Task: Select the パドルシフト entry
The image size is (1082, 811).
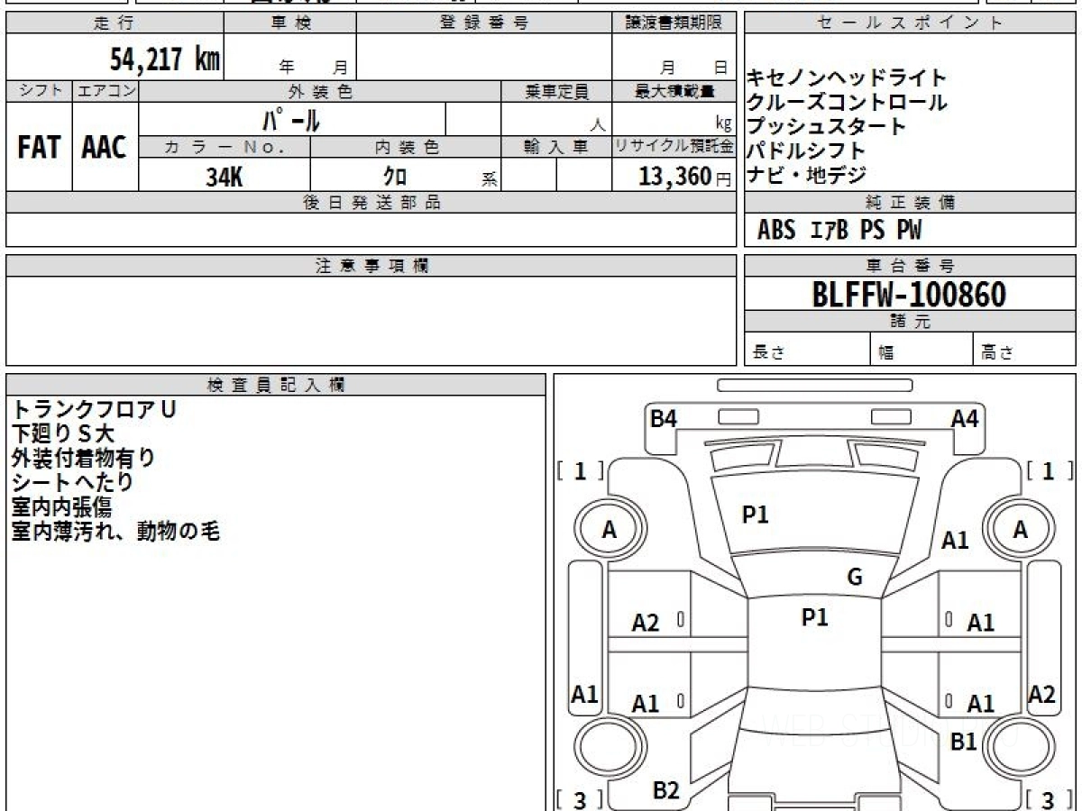Action: 806,151
